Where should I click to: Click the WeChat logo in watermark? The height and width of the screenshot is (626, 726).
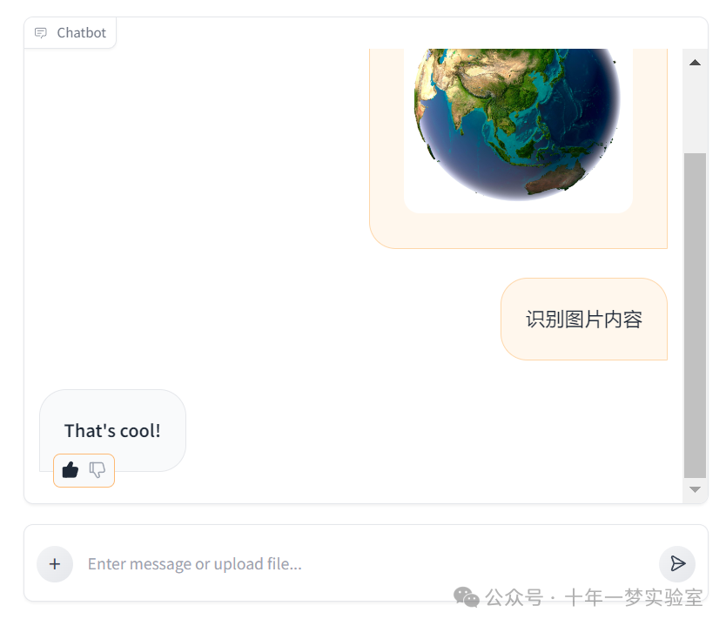466,596
